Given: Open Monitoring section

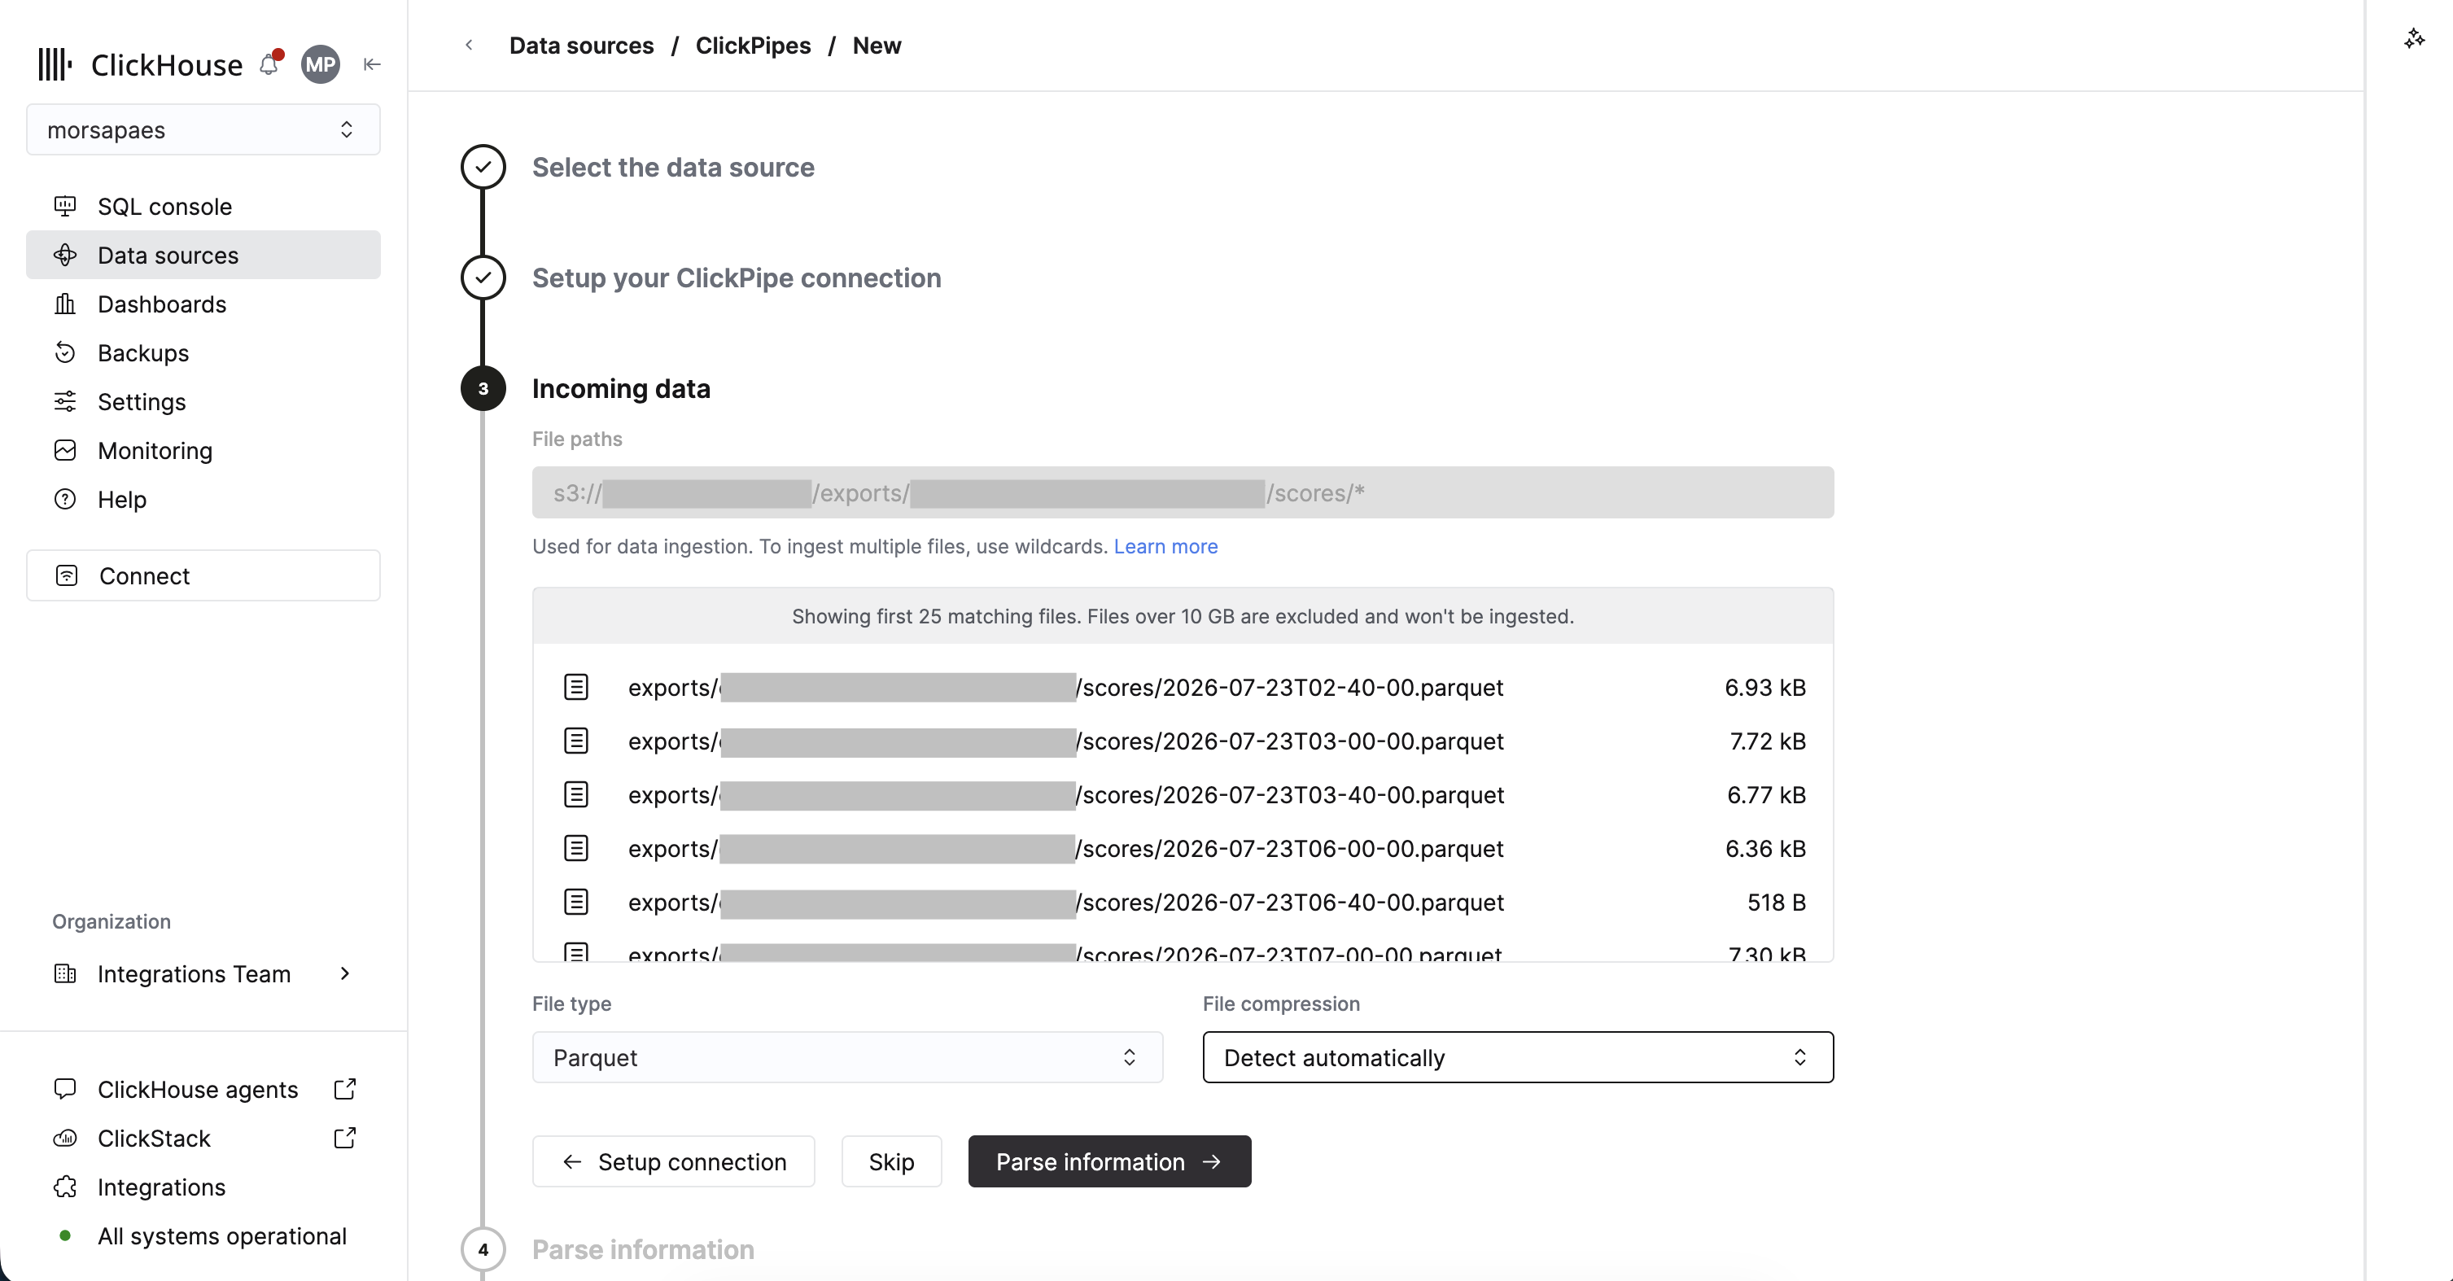Looking at the screenshot, I should click(x=203, y=451).
